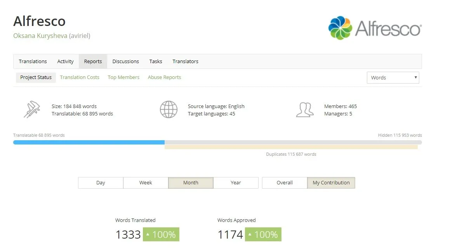Click the ruler and tools size icon
The height and width of the screenshot is (251, 455).
31,110
